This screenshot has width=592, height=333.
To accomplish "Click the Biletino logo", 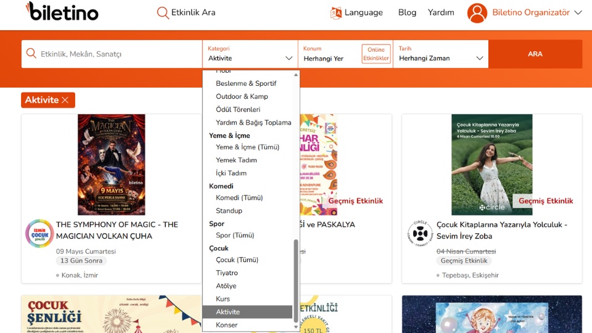I will 62,11.
